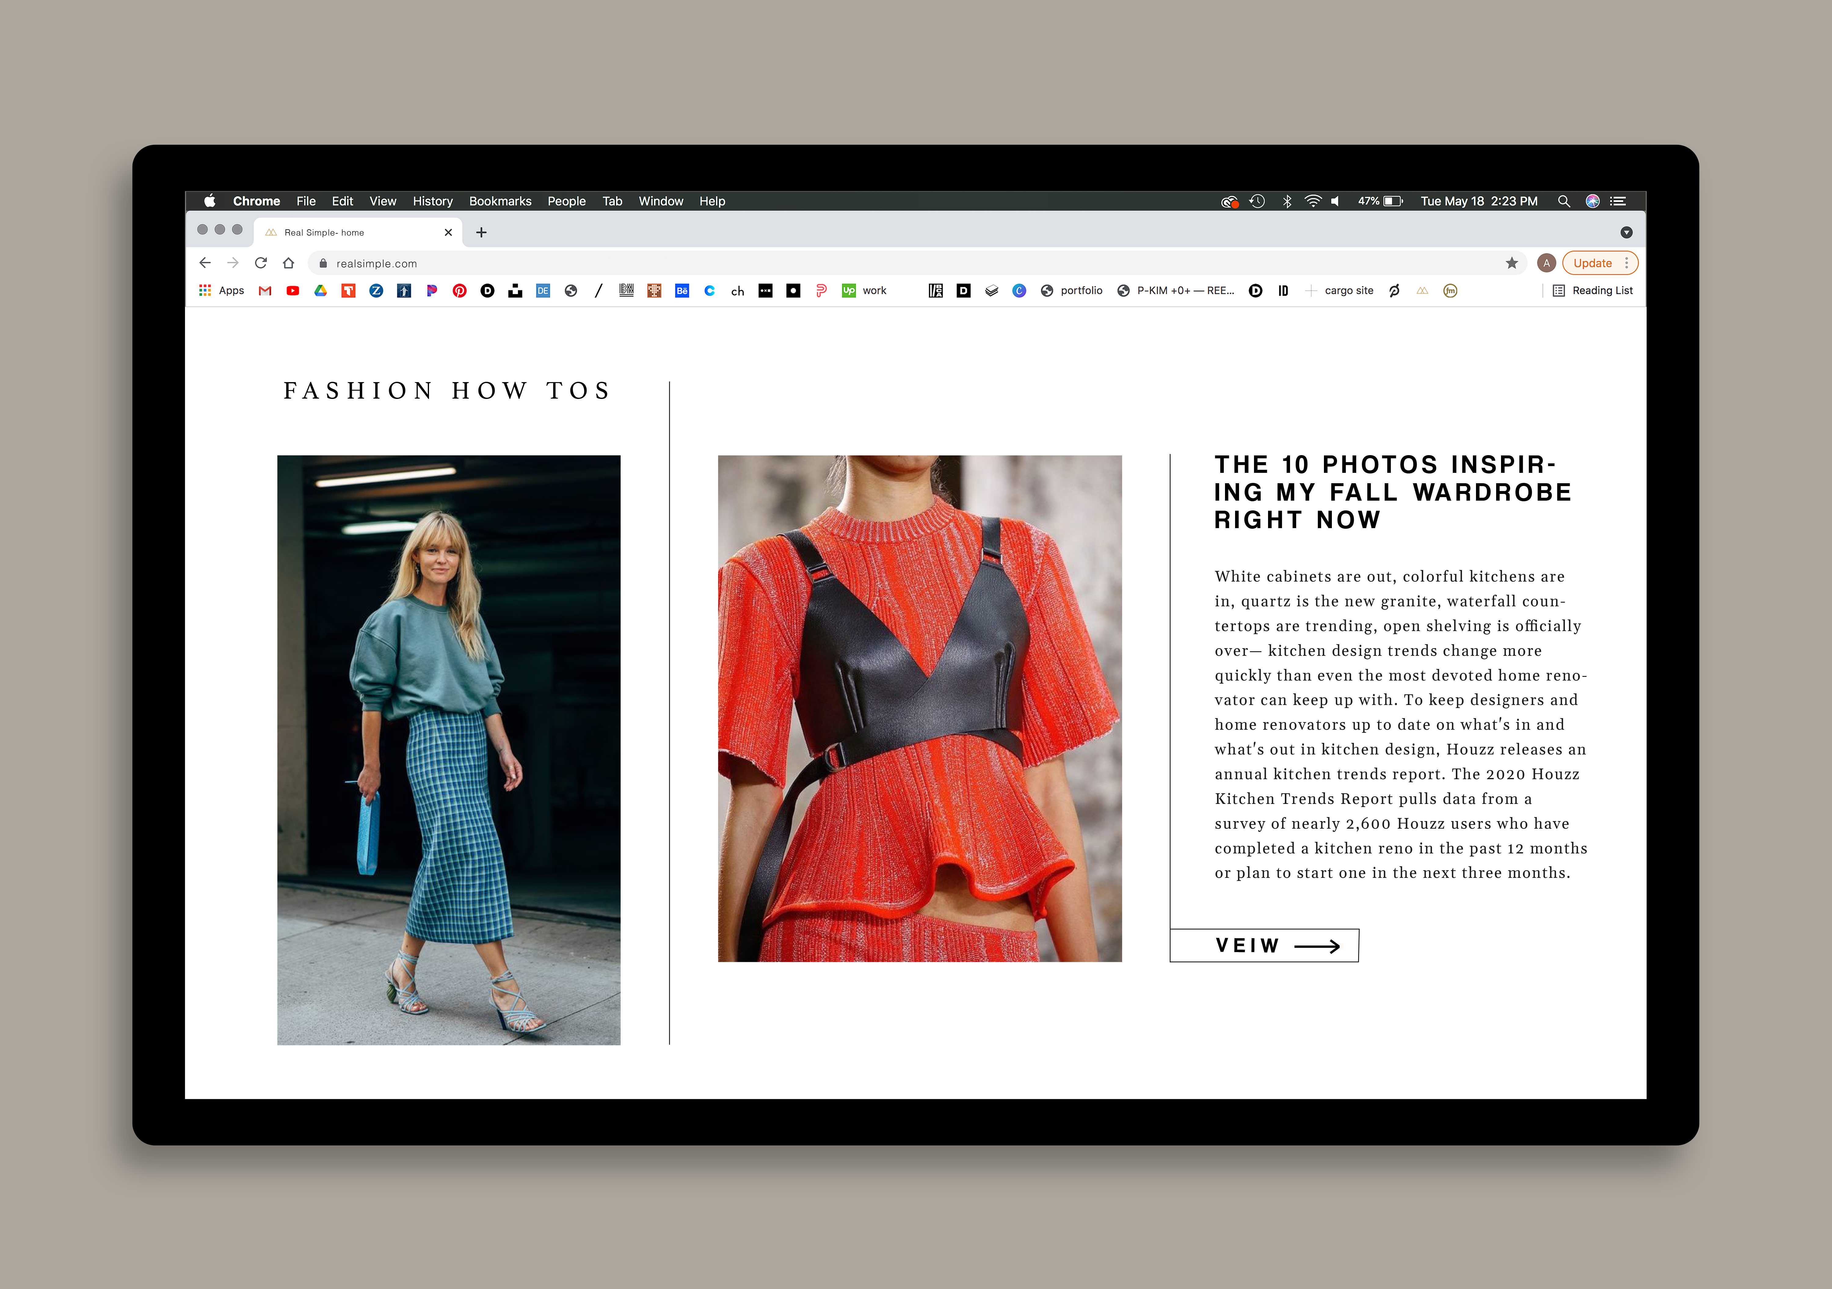Open the Apps grid shortcut
The width and height of the screenshot is (1832, 1289).
pos(222,290)
